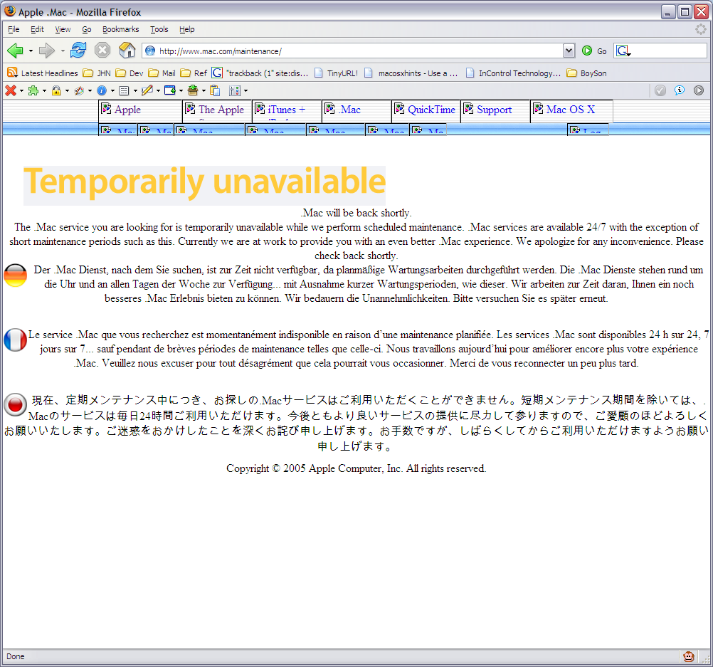This screenshot has width=713, height=667.
Task: Open the paint palette CSS menu
Action: pos(79,90)
